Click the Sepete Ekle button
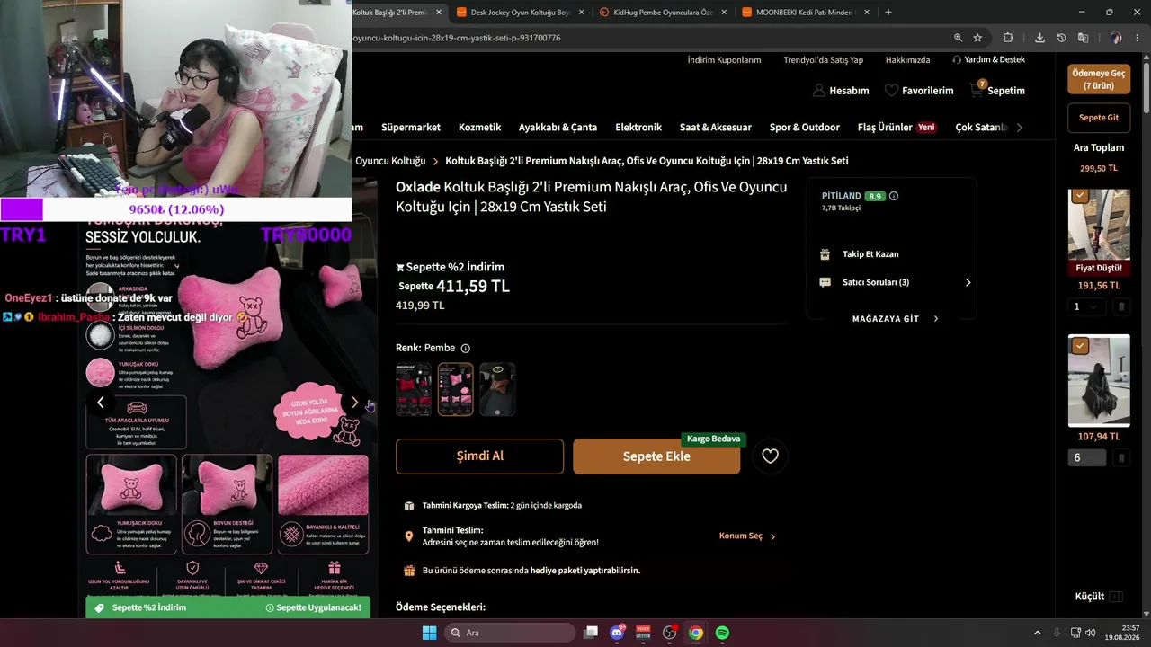The height and width of the screenshot is (647, 1151). coord(656,456)
